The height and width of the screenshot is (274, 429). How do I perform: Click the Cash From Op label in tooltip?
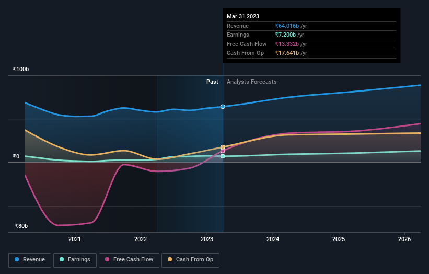246,53
